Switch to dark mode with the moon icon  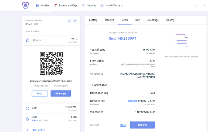(197, 6)
